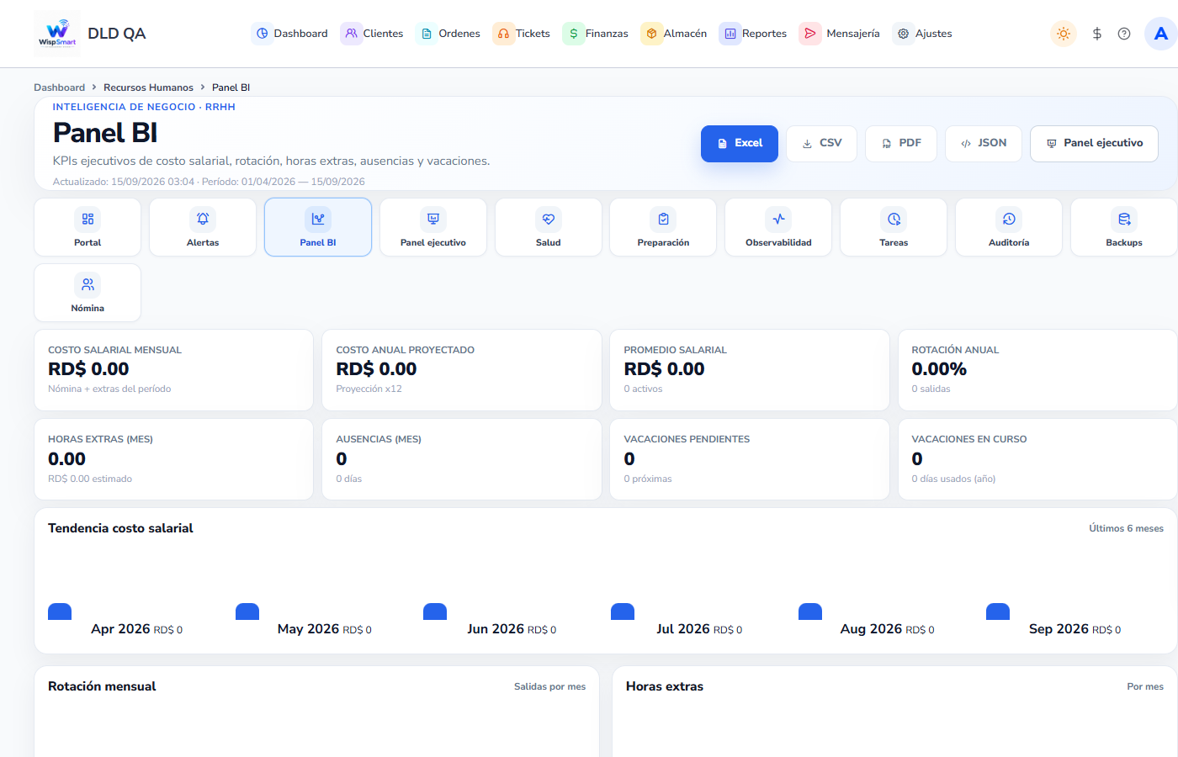Open the Almacén menu in navigation
The height and width of the screenshot is (757, 1178).
click(x=674, y=34)
